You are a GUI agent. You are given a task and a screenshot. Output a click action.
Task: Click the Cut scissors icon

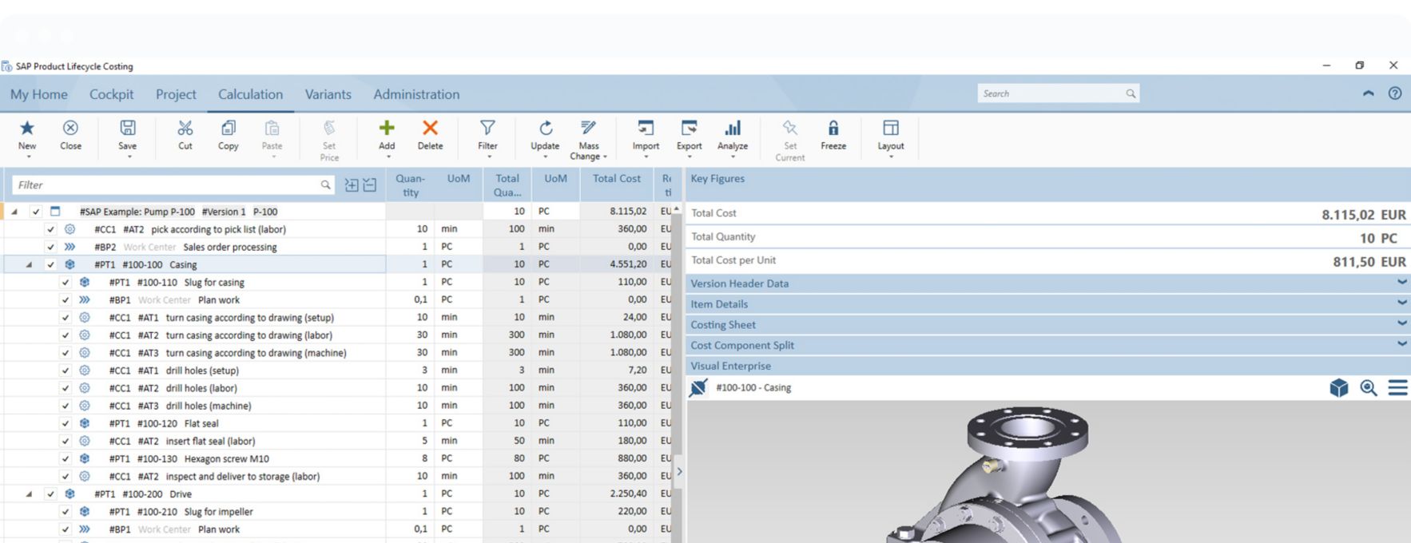point(185,129)
